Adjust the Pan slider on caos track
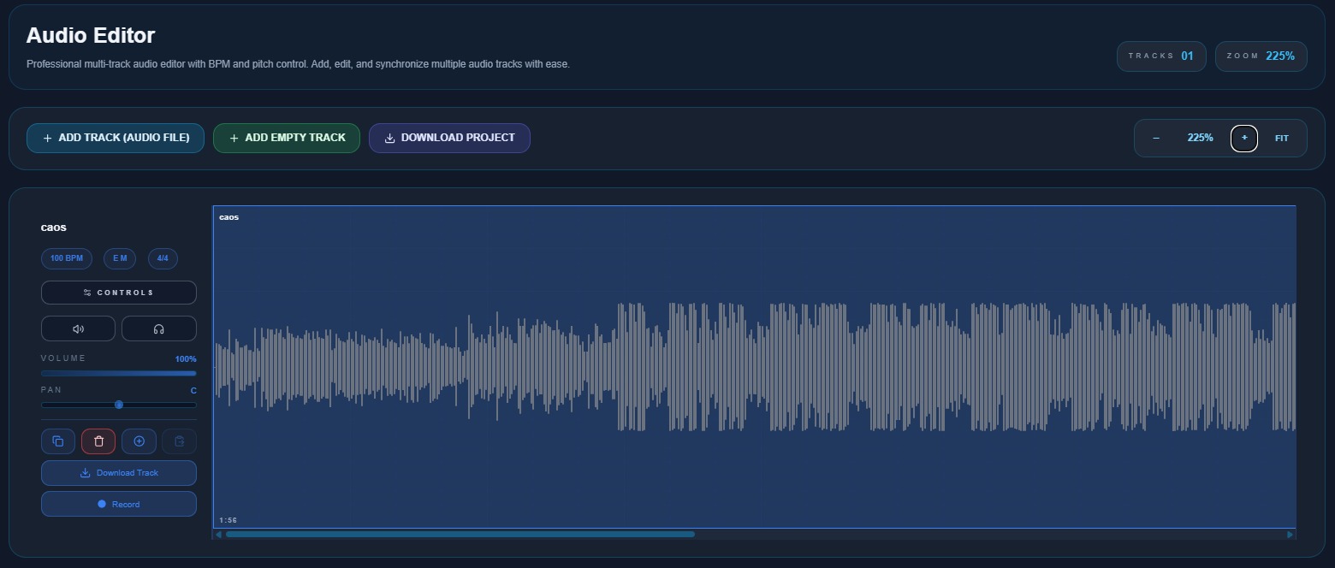Image resolution: width=1335 pixels, height=568 pixels. coord(118,405)
